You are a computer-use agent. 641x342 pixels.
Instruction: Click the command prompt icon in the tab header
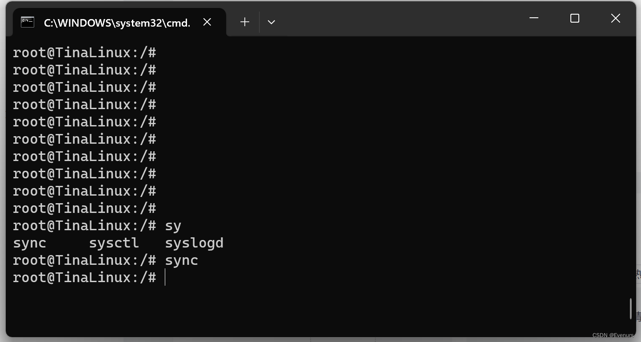(x=27, y=22)
